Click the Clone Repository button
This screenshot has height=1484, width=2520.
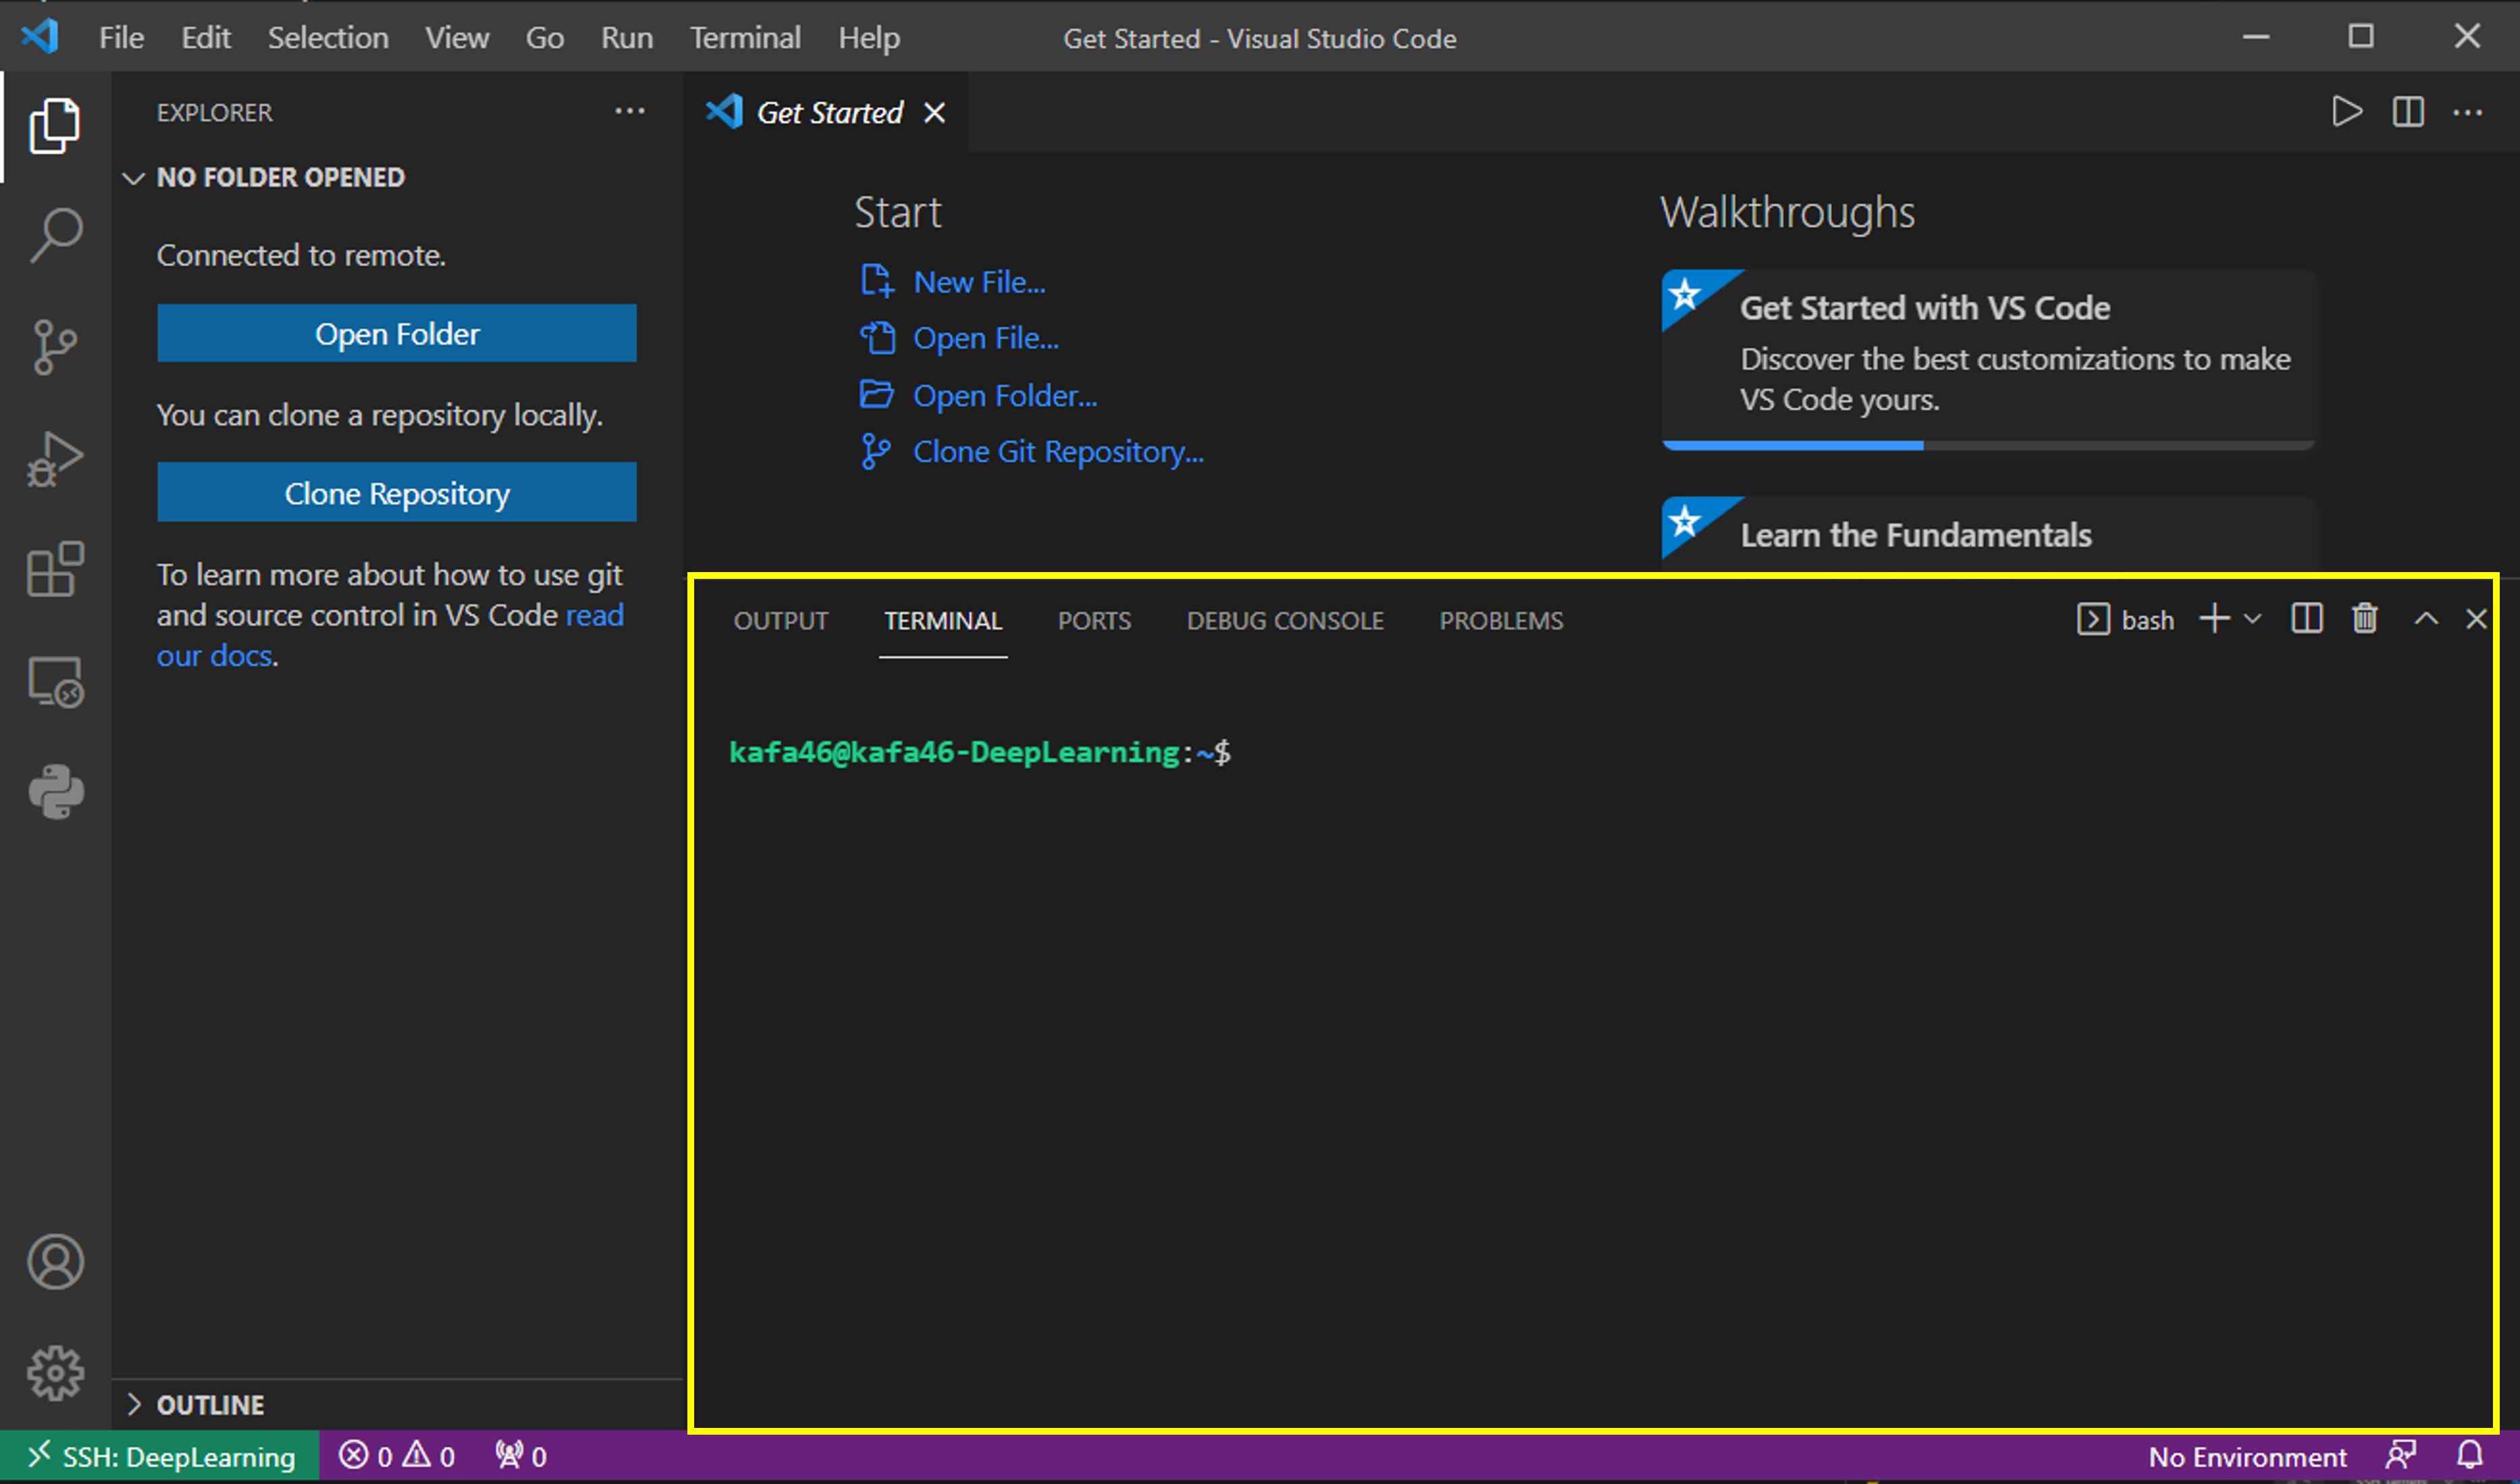(x=397, y=492)
